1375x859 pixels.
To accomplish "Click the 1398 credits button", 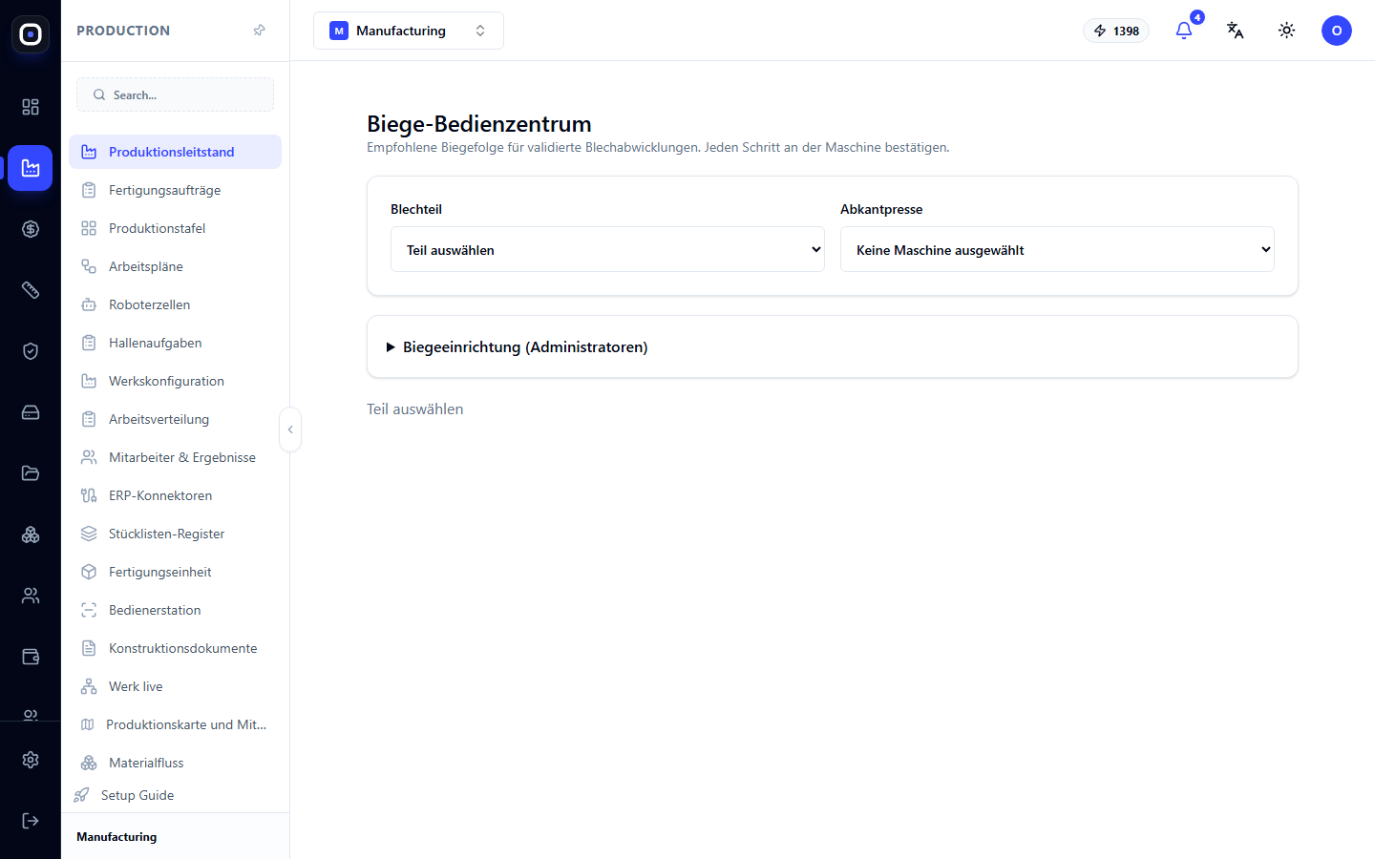I will tap(1116, 31).
